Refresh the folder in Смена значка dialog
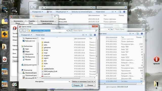Viewport: 162px width, 91px height. coord(70,31)
